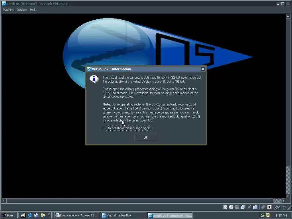The width and height of the screenshot is (292, 219).
Task: Open the magnifier folder quick launch icon
Action: (43, 215)
